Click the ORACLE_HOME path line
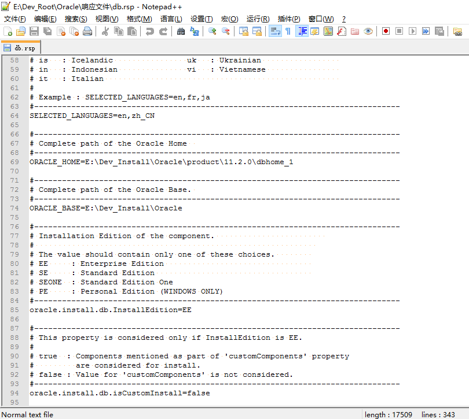The image size is (469, 419). (x=161, y=162)
